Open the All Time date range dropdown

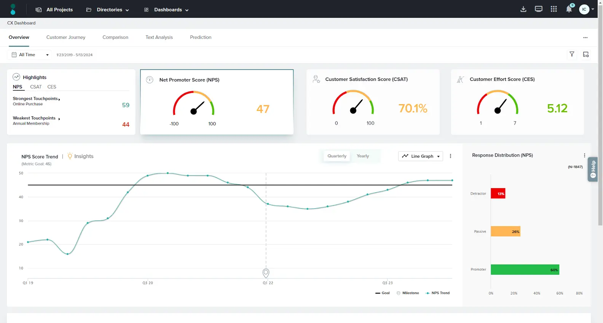click(x=29, y=55)
